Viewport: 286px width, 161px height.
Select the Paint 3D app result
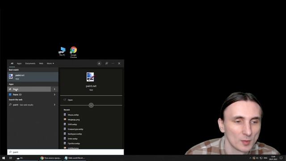(29, 94)
